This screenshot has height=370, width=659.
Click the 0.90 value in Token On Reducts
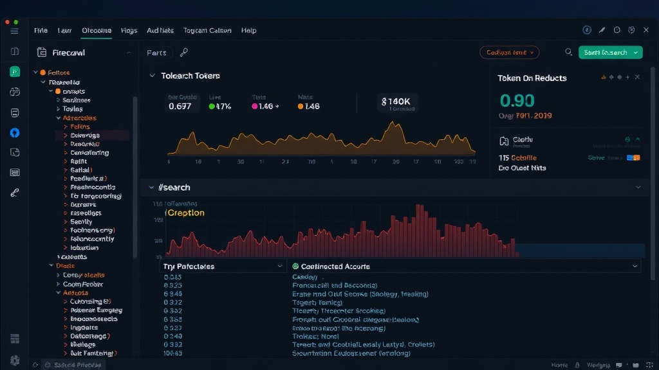517,101
